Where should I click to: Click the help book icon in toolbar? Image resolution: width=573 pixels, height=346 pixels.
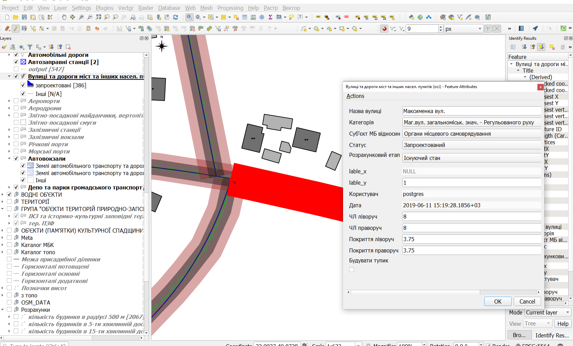tap(521, 28)
